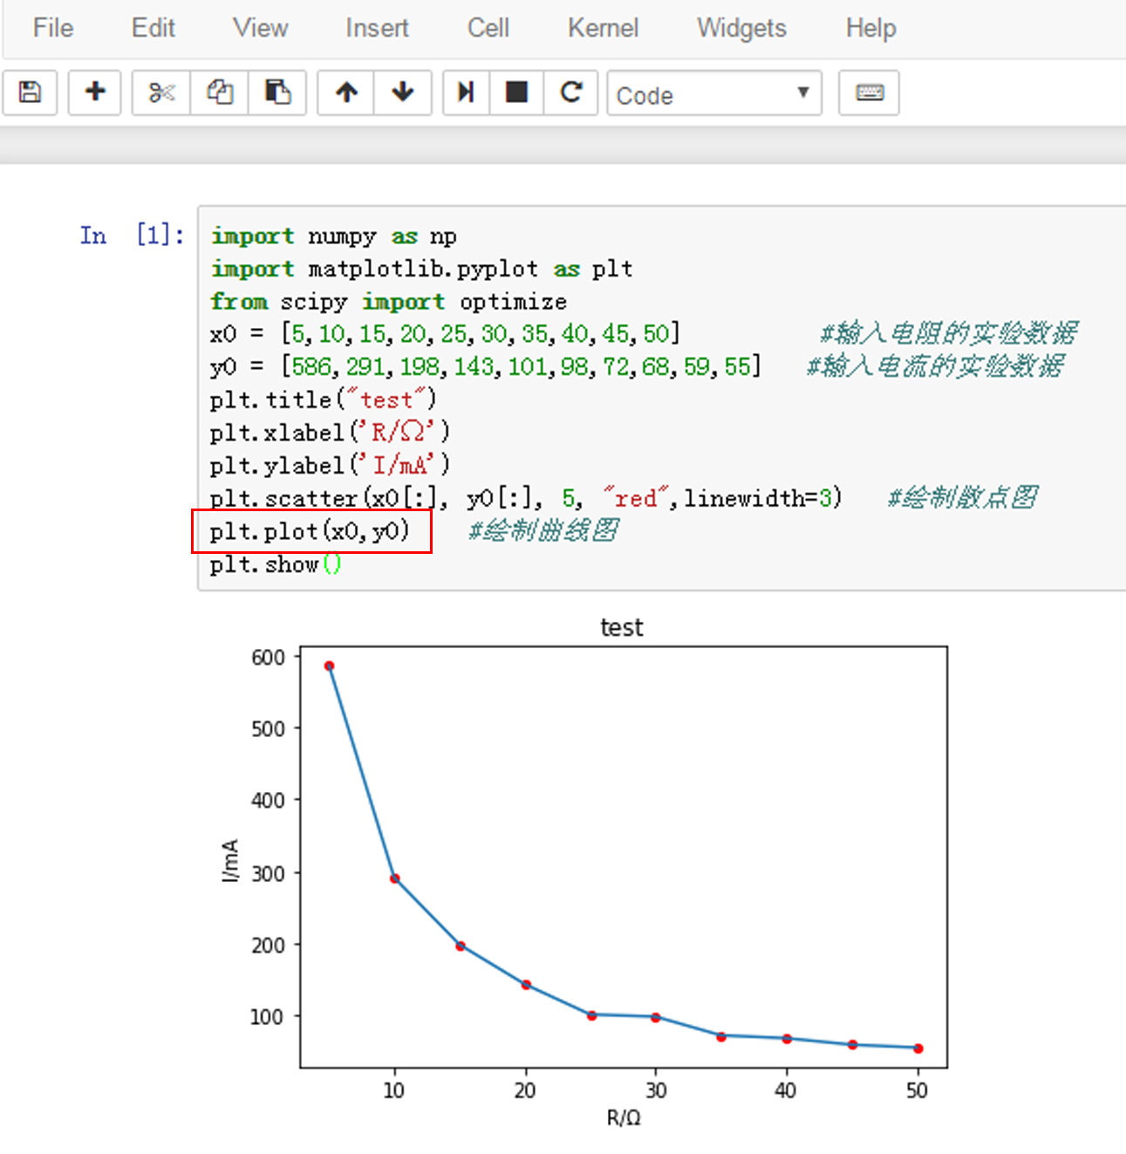Move selected cell up arrow
This screenshot has height=1154, width=1126.
[x=346, y=92]
